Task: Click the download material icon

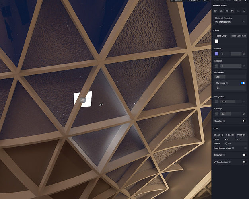Action: pyautogui.click(x=227, y=11)
